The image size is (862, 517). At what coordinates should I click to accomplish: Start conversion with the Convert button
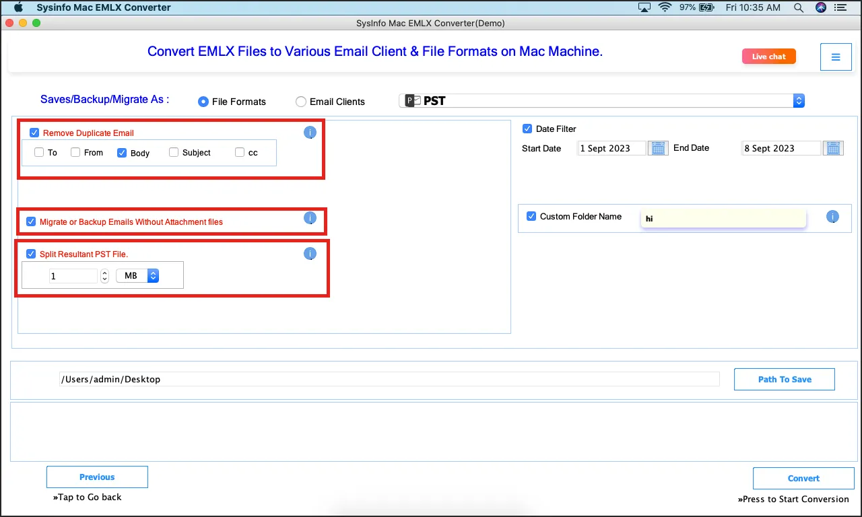(x=803, y=478)
